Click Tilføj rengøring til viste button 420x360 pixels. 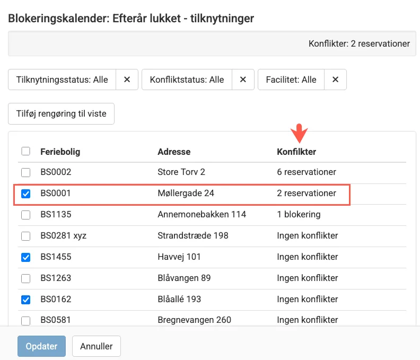click(x=62, y=113)
